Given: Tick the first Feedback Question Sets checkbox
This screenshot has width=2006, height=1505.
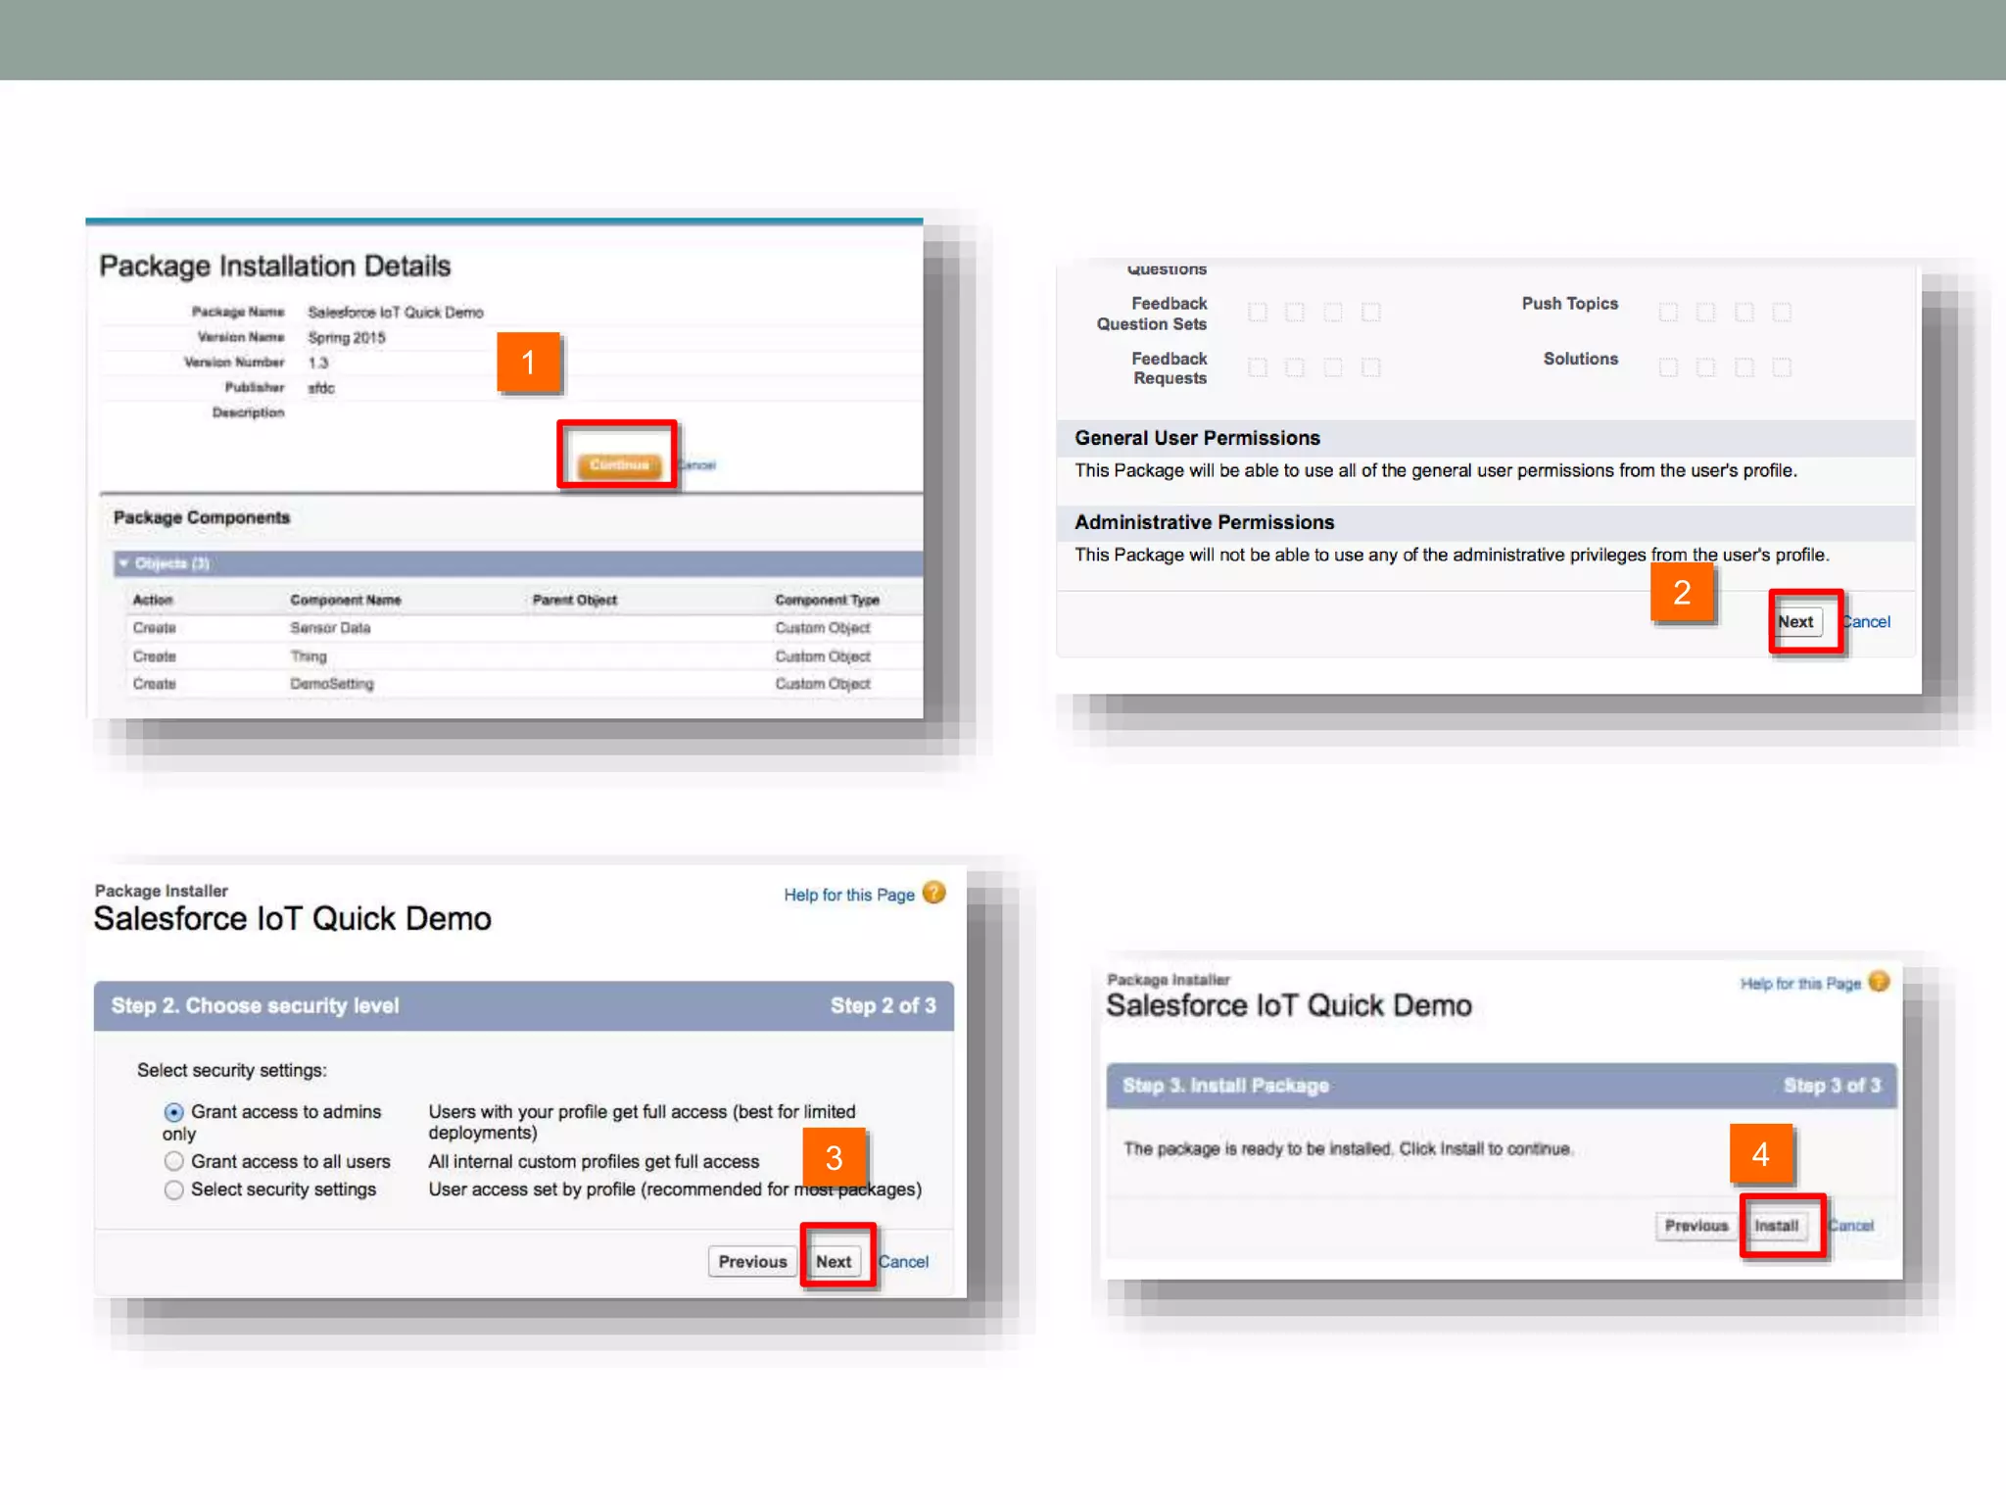Looking at the screenshot, I should point(1258,313).
